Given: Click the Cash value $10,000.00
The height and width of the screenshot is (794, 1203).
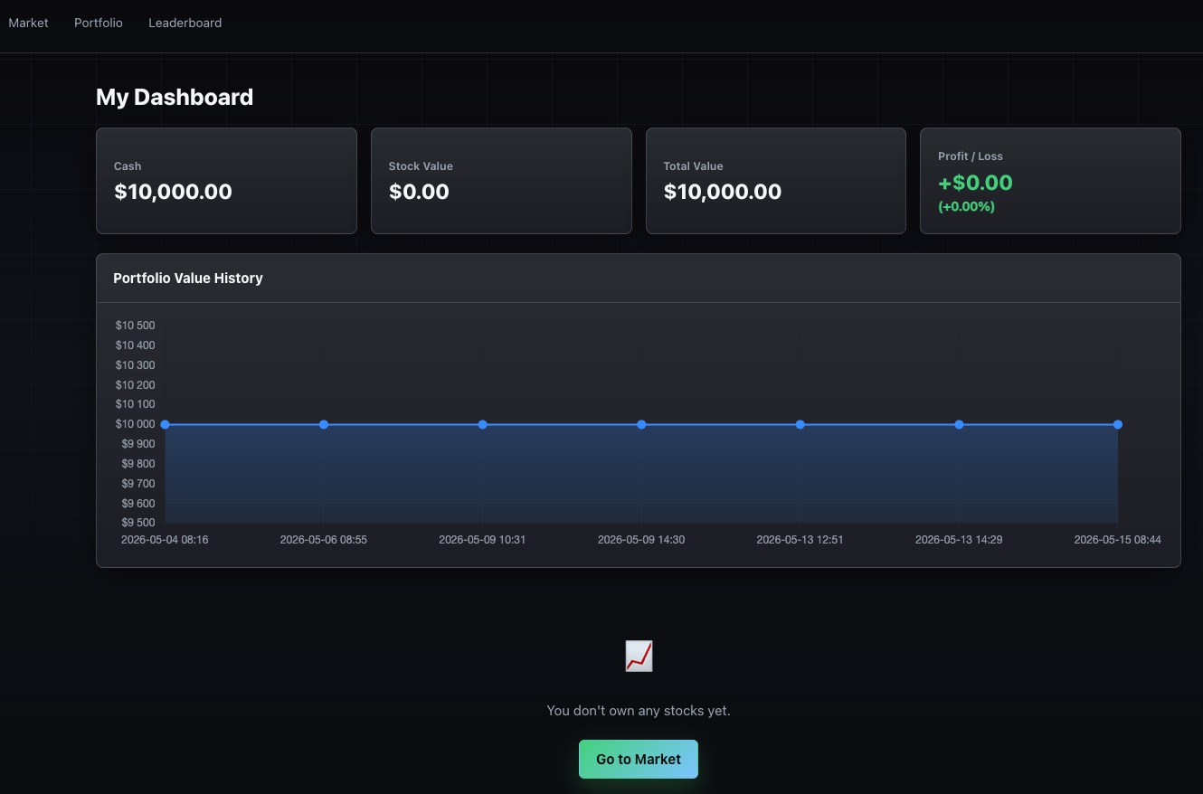Looking at the screenshot, I should 173,192.
